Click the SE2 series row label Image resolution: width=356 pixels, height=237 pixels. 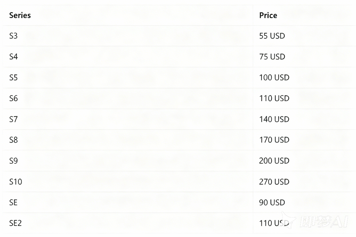click(16, 223)
